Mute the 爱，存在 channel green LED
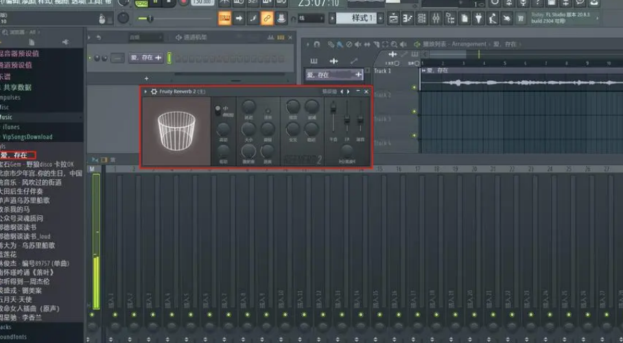 90,58
